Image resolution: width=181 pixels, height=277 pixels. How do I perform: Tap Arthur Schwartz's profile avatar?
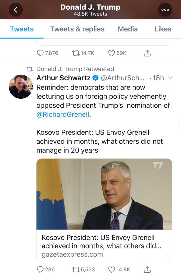[20, 87]
